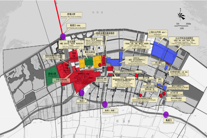Screen dimensions: 207x138
Task: Click the 汽车学院 Automobile College label
Action: click(x=123, y=82)
